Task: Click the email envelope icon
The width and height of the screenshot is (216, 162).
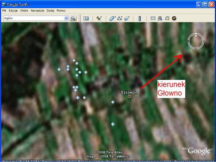Action: [153, 18]
